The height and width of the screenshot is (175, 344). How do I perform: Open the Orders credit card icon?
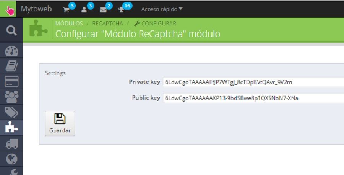[11, 81]
